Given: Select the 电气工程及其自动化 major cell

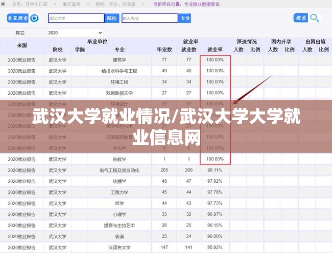Looking at the screenshot, I should [x=120, y=171].
